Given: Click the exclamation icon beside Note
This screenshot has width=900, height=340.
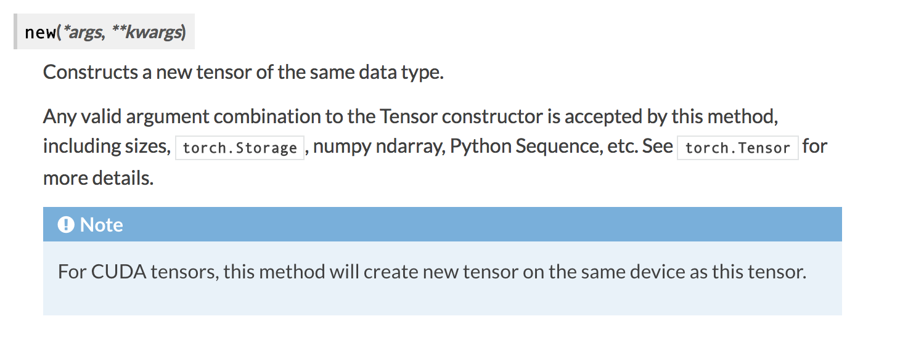Looking at the screenshot, I should (x=66, y=225).
